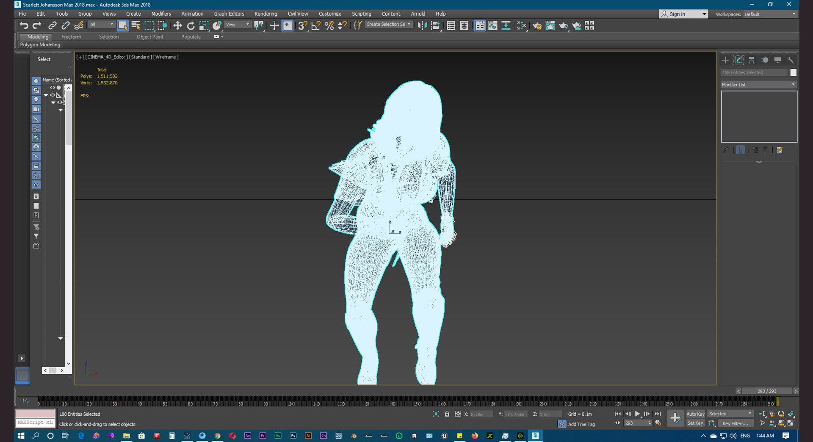Choose the Select Object tool

coord(123,26)
